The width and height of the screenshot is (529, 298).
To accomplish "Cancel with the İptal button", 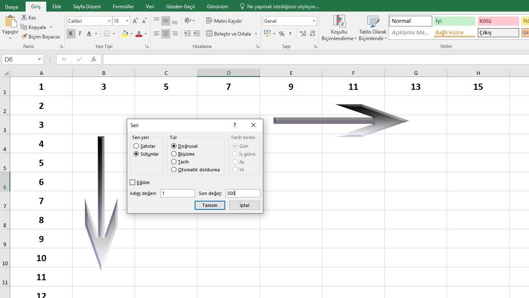I will pyautogui.click(x=244, y=205).
